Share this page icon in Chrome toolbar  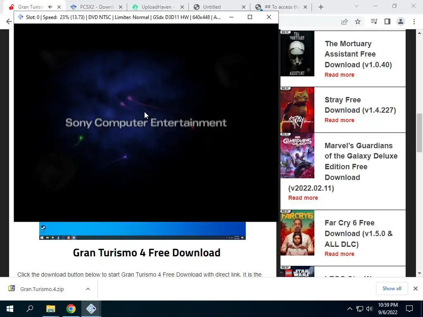coord(345,21)
